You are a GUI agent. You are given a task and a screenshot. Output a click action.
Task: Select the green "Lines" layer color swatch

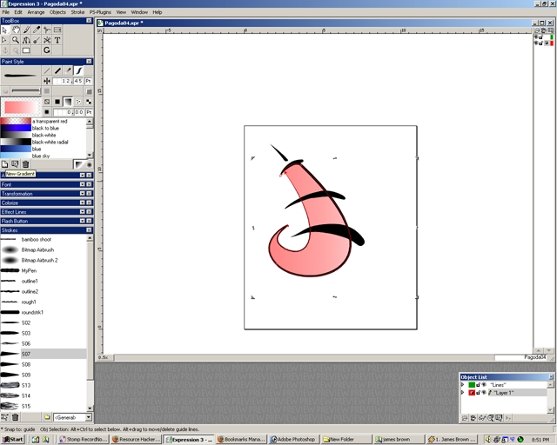pyautogui.click(x=472, y=385)
